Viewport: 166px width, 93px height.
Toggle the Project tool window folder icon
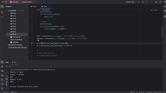click(2, 6)
